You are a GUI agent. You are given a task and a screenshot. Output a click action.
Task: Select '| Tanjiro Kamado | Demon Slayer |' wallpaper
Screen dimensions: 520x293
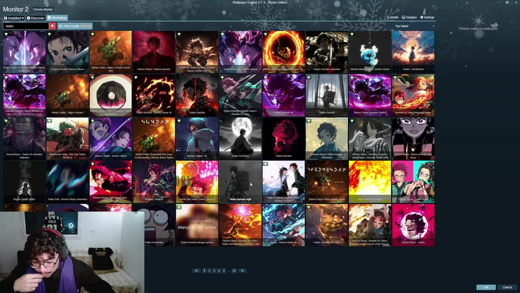pos(67,52)
